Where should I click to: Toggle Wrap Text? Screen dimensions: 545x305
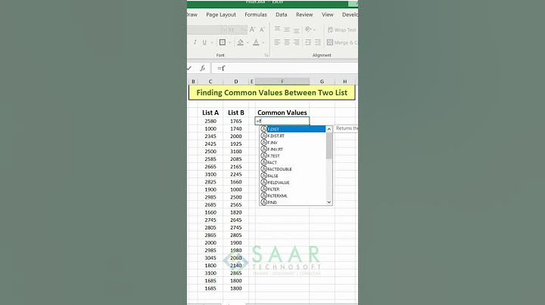(341, 29)
